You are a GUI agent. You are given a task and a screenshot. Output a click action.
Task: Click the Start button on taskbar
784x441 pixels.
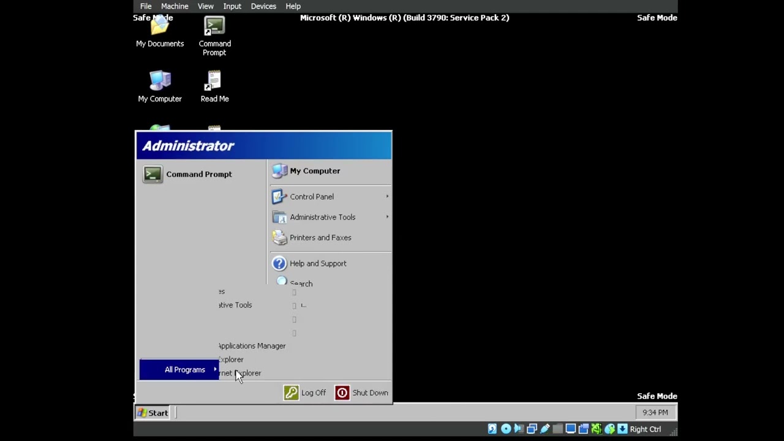coord(153,413)
